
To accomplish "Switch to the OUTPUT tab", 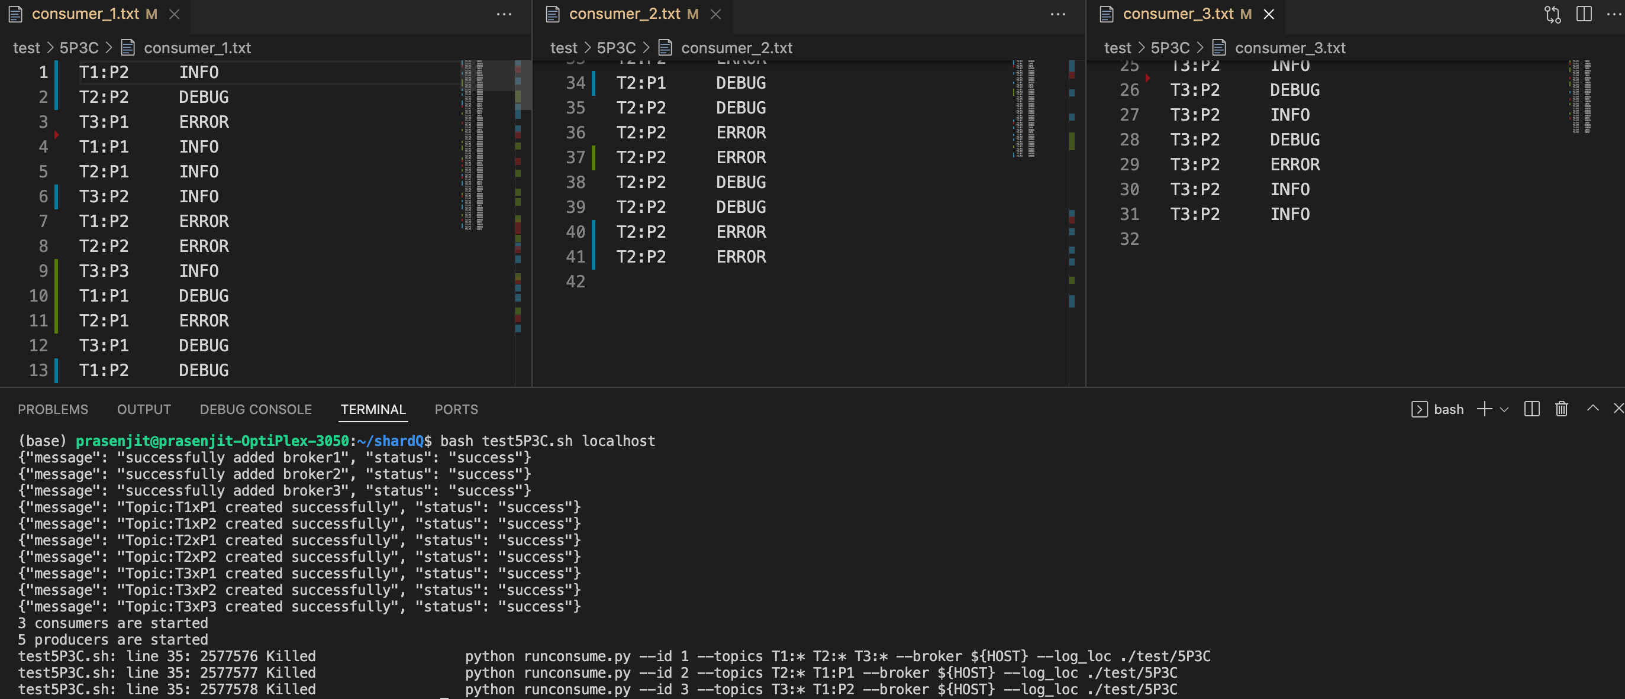I will point(144,410).
